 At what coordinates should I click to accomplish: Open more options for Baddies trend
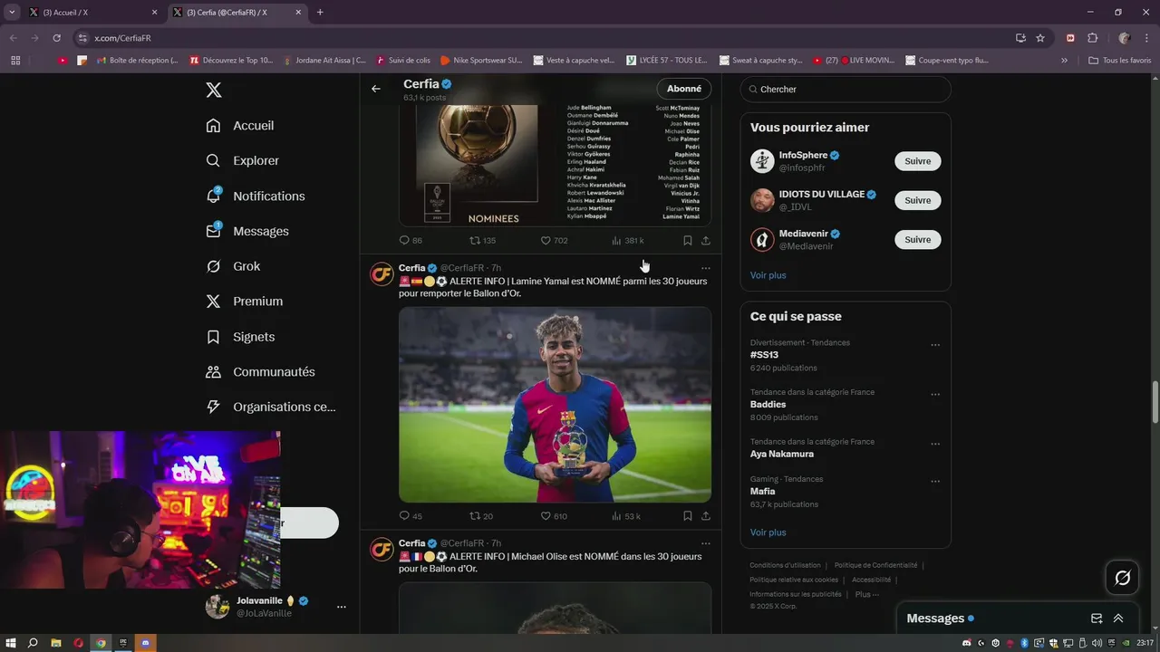click(x=935, y=395)
